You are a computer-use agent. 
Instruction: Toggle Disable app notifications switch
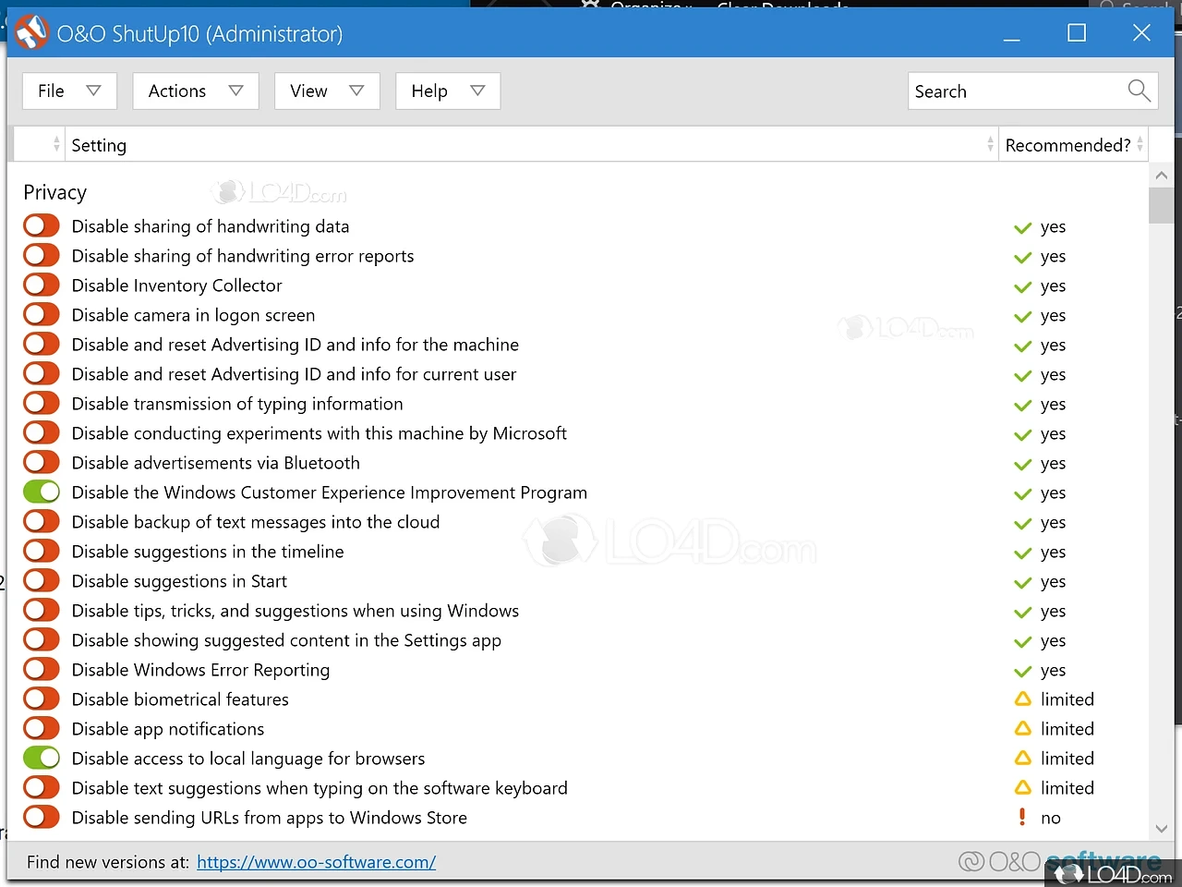pyautogui.click(x=42, y=728)
